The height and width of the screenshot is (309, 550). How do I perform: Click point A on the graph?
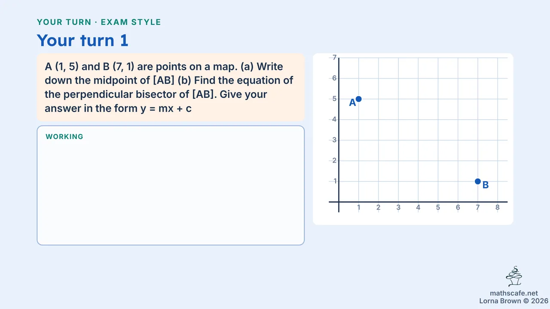(x=359, y=99)
